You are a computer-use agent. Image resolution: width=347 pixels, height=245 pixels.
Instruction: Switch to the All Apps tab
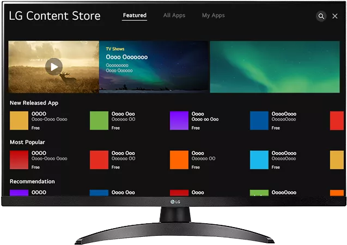(x=174, y=15)
